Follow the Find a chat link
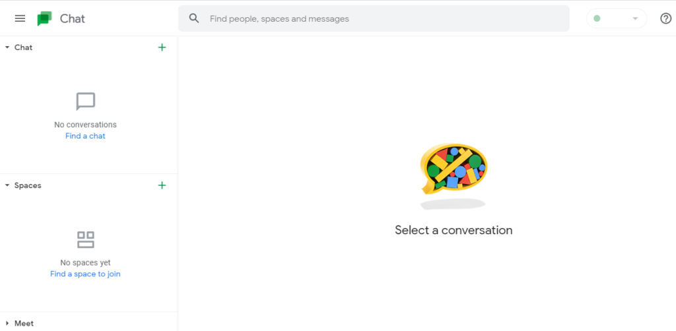676x331 pixels. [85, 136]
